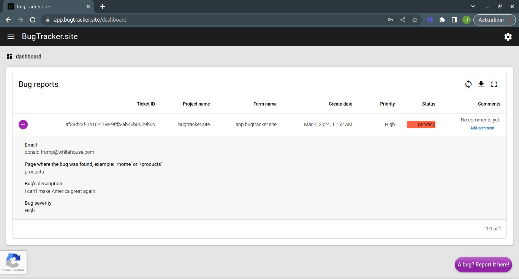Expand Bug reports to fullscreen view

click(494, 84)
